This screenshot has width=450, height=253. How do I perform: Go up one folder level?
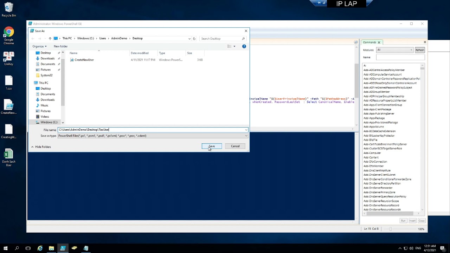[x=50, y=39]
